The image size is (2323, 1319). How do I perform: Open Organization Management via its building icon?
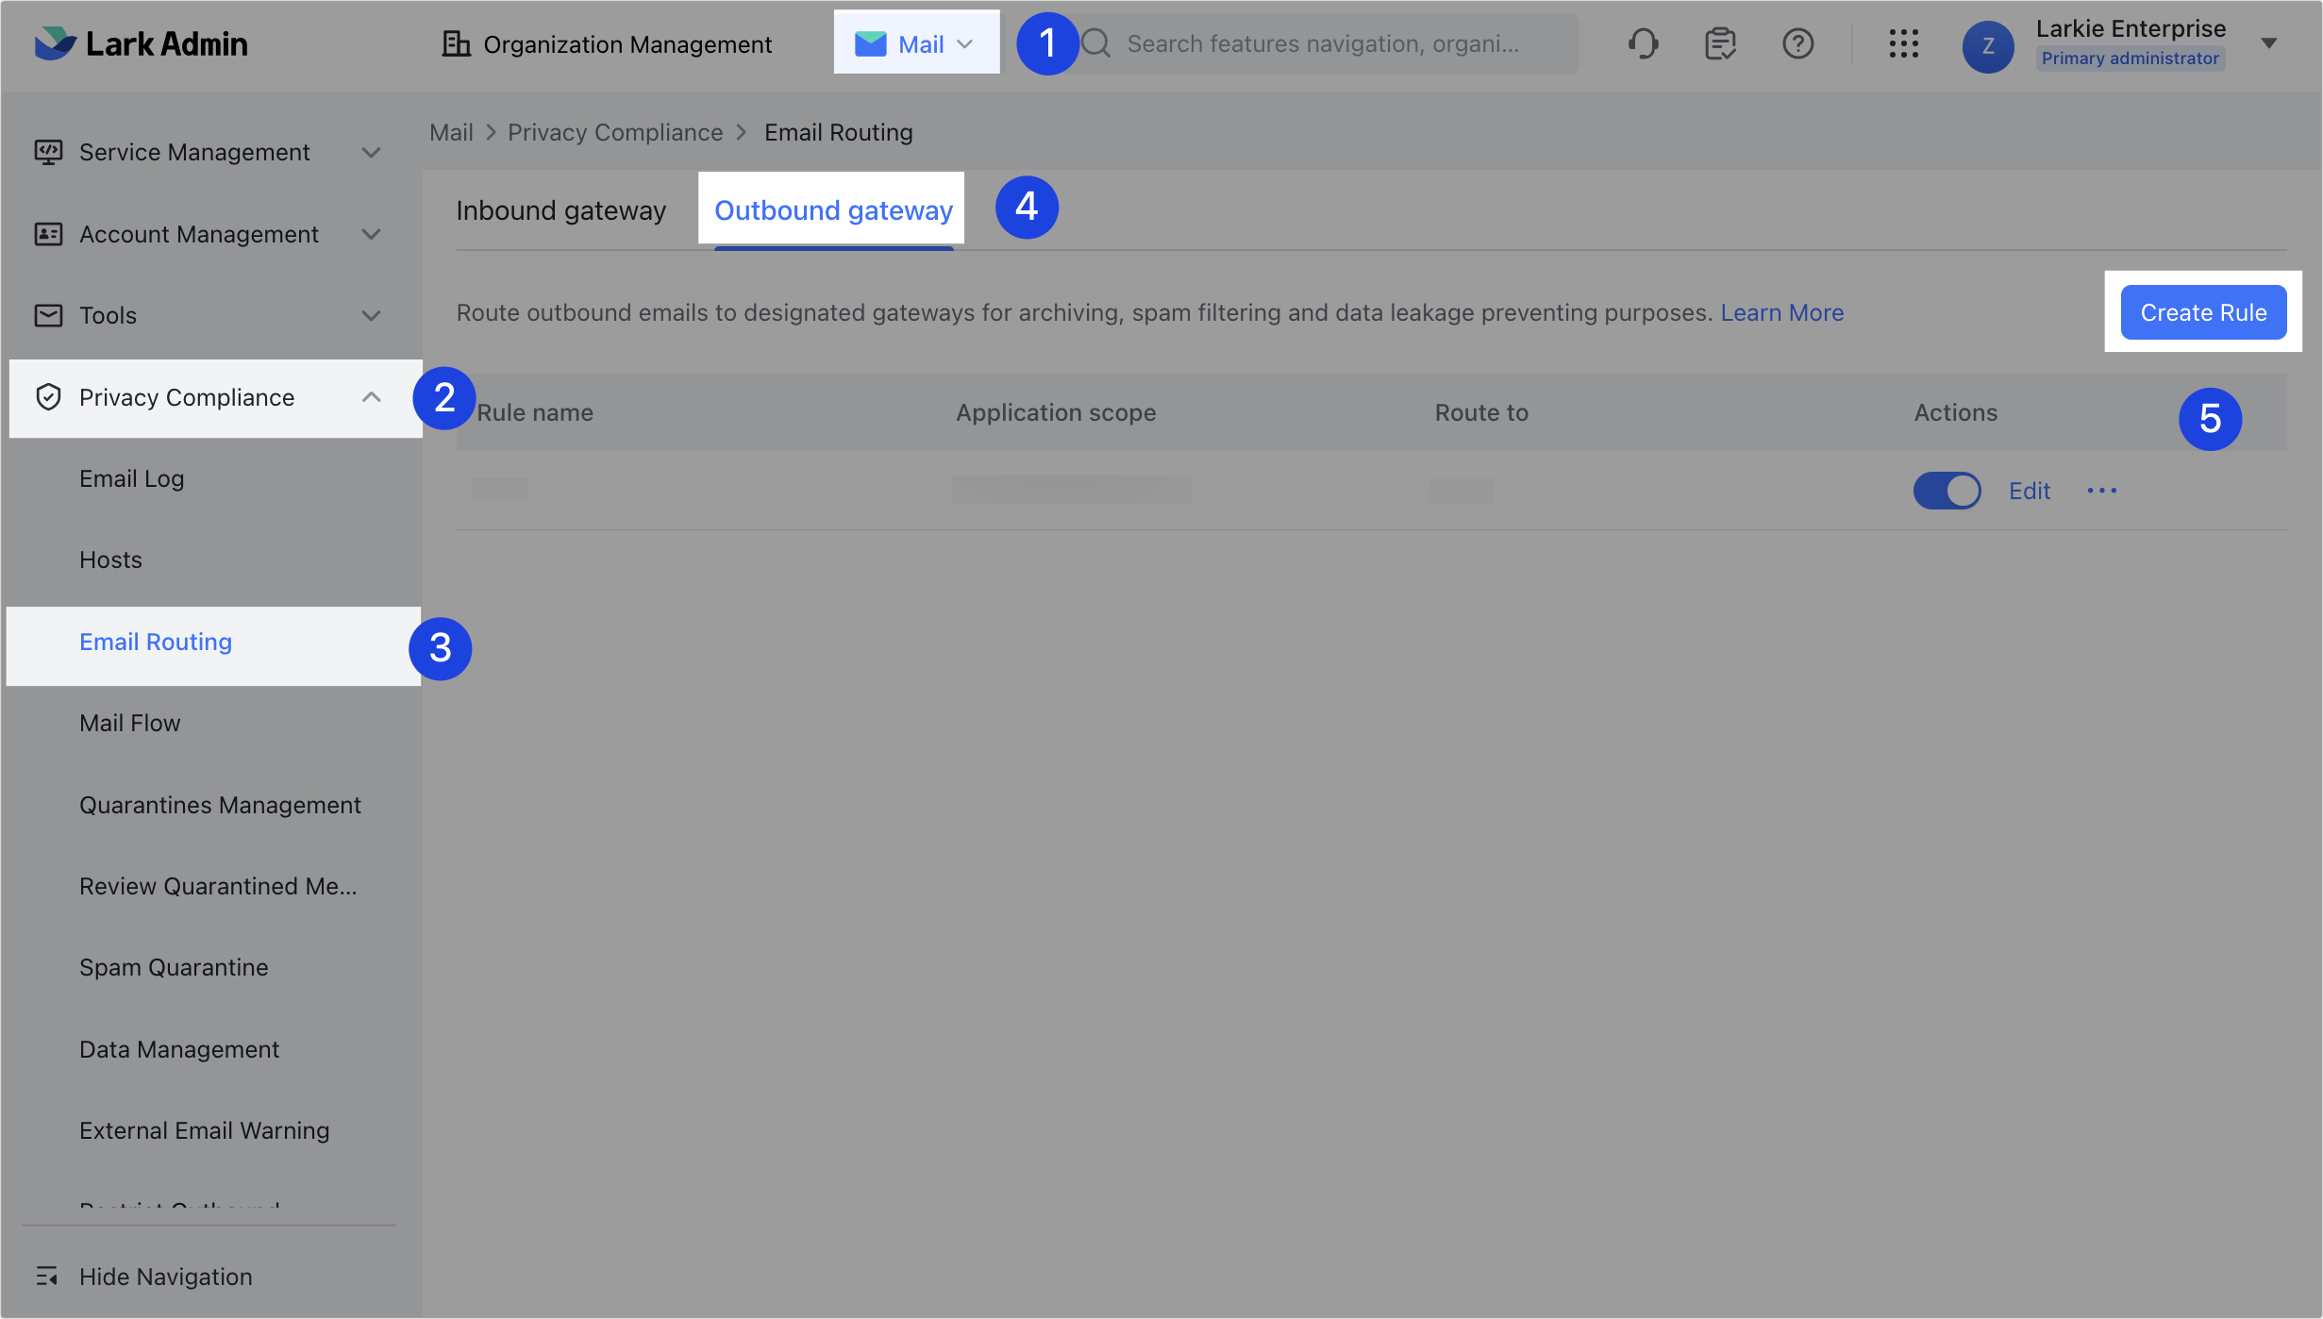[x=457, y=43]
